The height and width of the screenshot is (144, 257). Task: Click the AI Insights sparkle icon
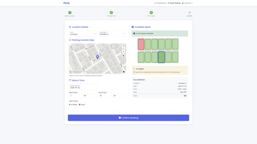coord(134,69)
